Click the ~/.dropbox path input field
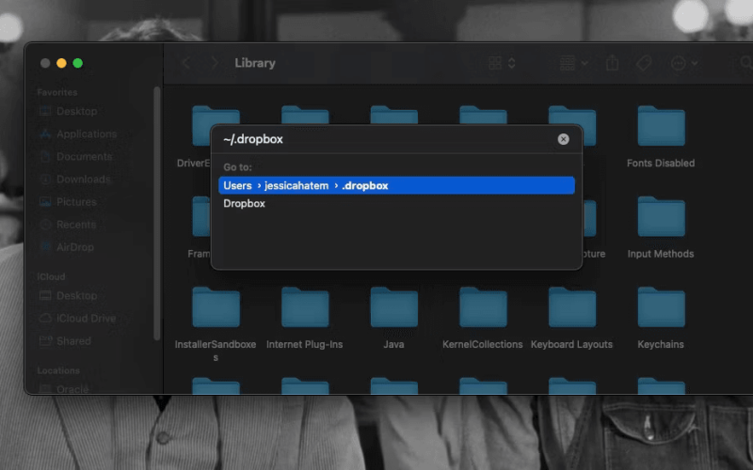Image resolution: width=753 pixels, height=470 pixels. tap(387, 139)
